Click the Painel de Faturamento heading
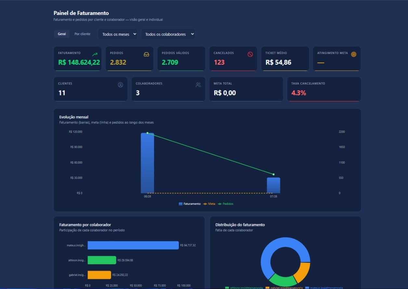This screenshot has height=289, width=408. (x=81, y=13)
